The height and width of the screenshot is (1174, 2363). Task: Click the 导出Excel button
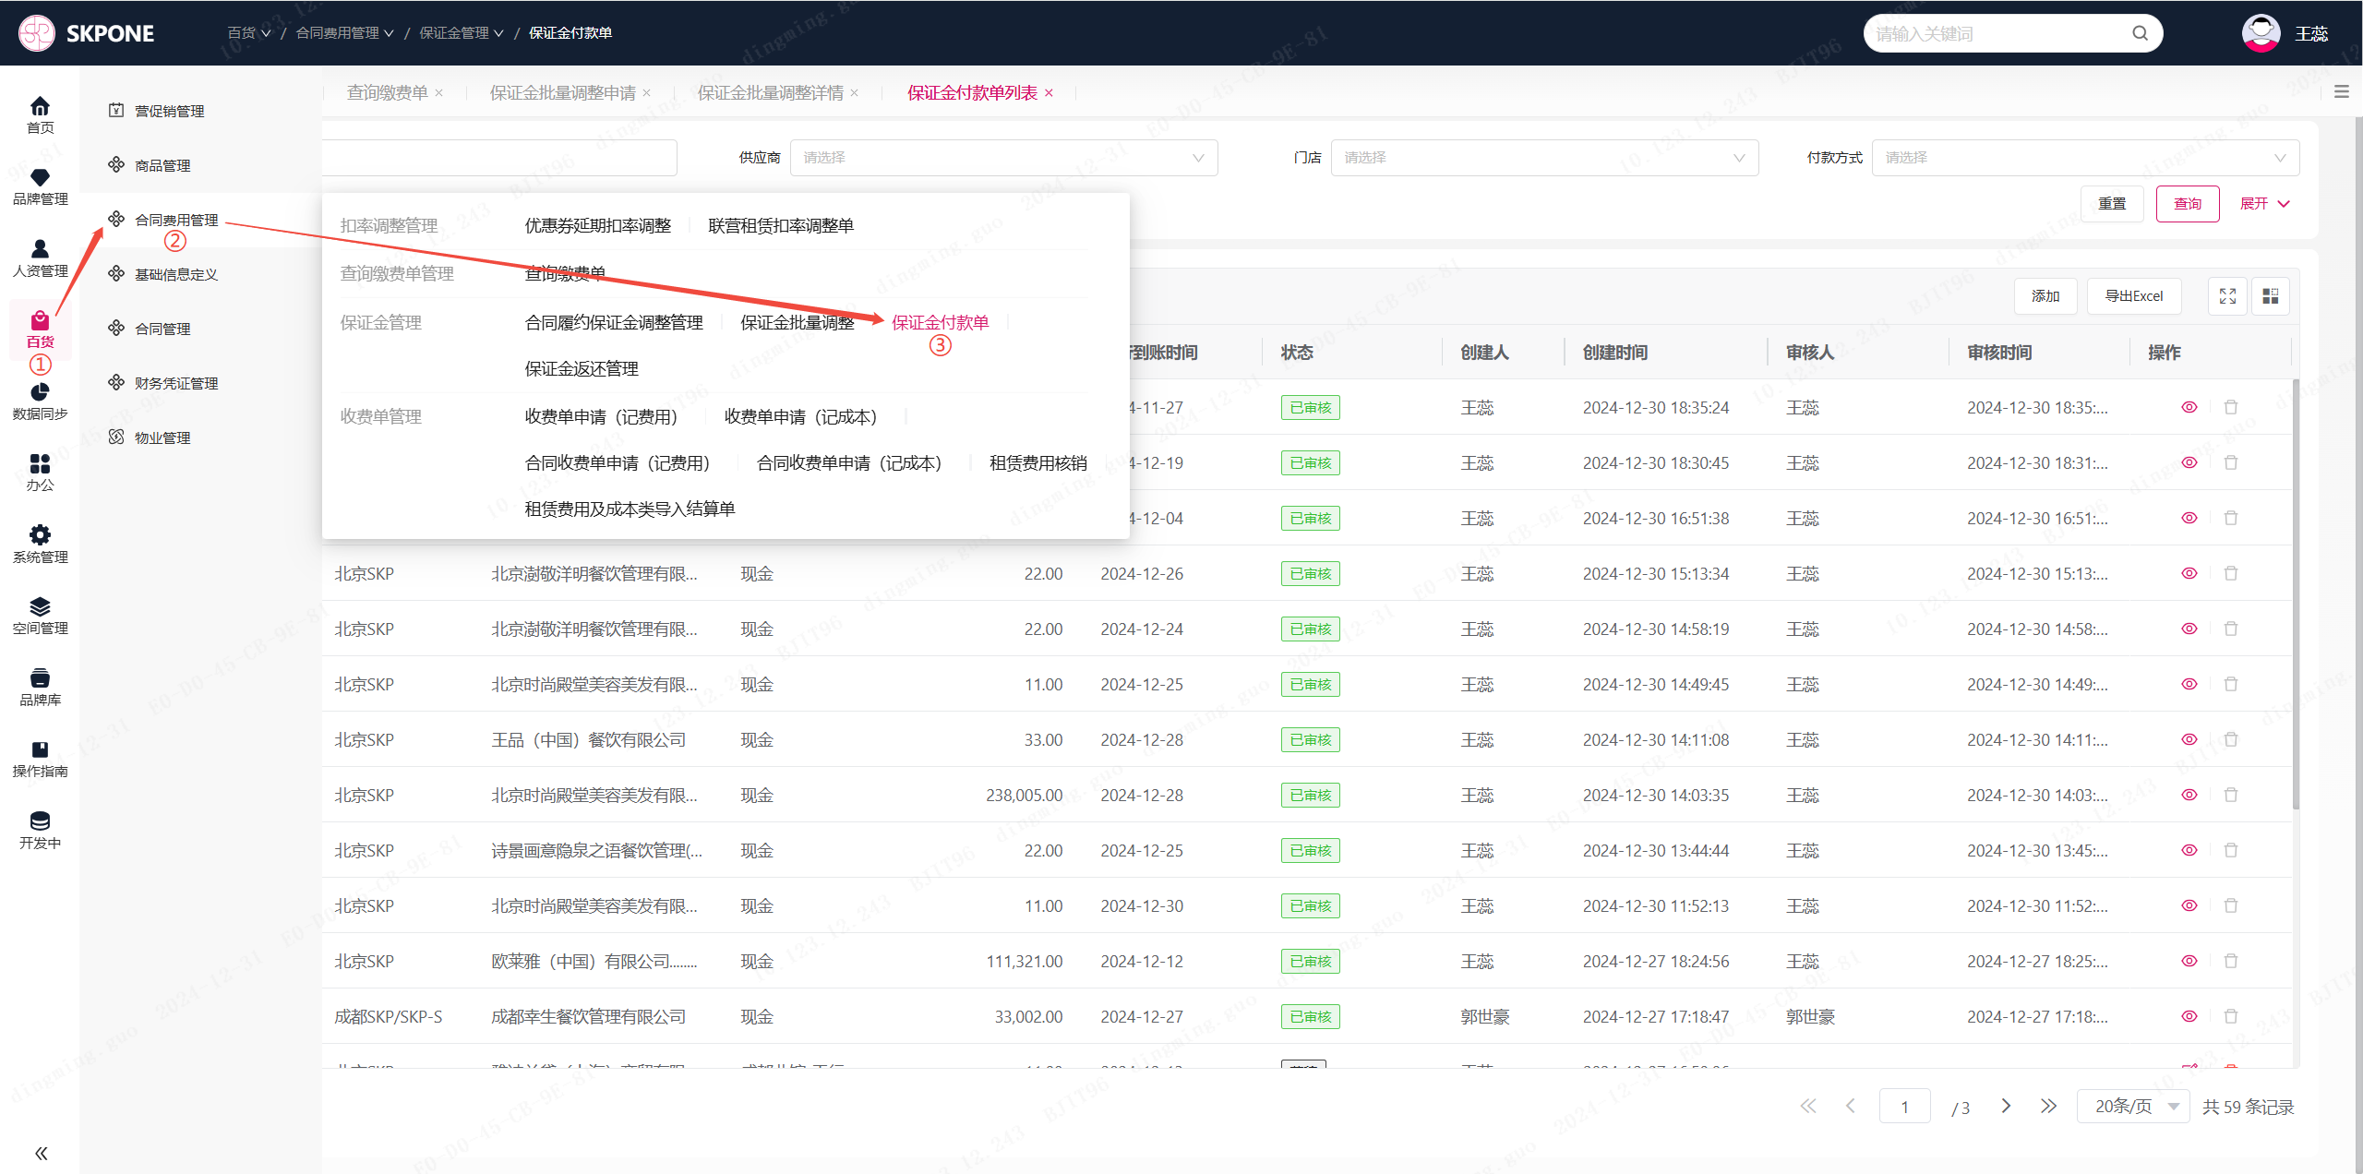click(2134, 296)
